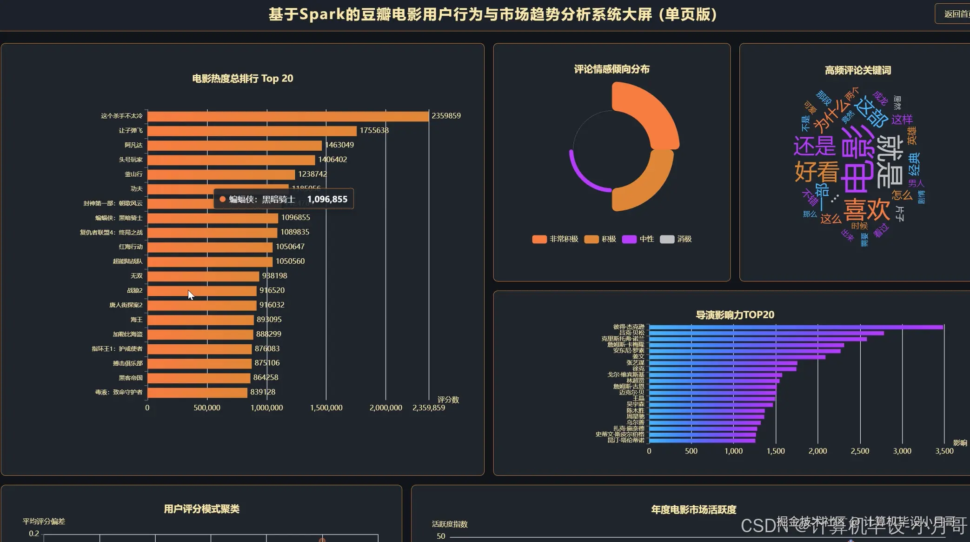Select the 毒液:致命守护者 bar

click(197, 392)
